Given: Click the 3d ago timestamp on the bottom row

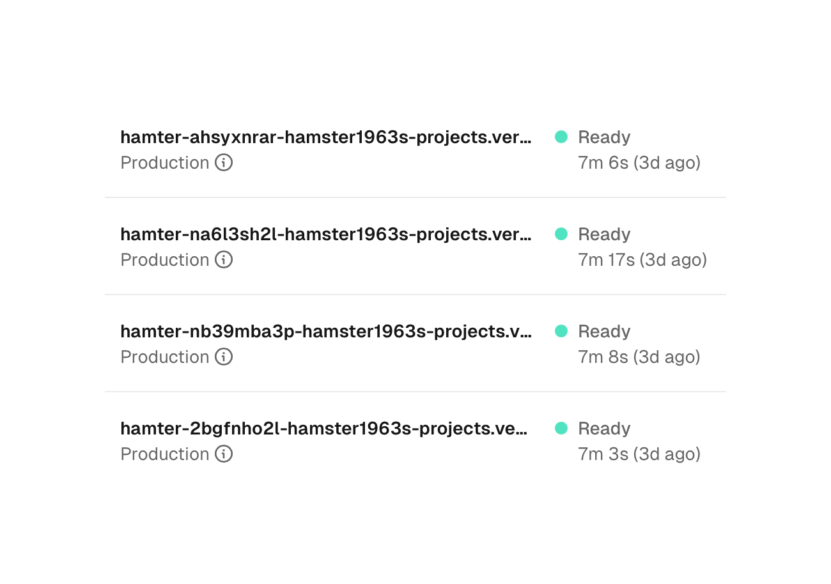Looking at the screenshot, I should click(x=667, y=454).
